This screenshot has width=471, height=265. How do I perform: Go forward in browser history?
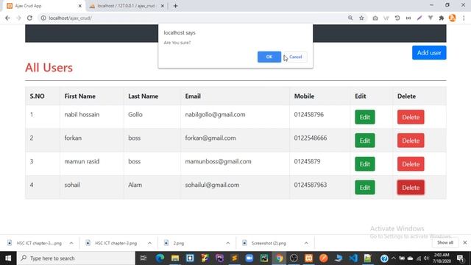18,18
